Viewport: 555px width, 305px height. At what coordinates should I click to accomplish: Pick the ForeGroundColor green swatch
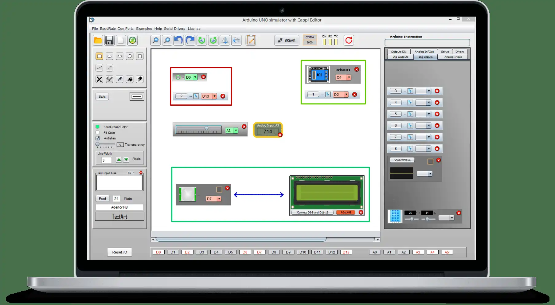(97, 127)
